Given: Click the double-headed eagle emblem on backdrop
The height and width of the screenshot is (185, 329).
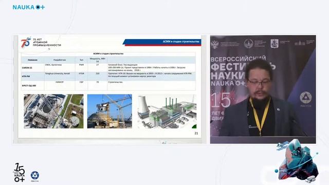Looking at the screenshot, I should click(x=214, y=44).
